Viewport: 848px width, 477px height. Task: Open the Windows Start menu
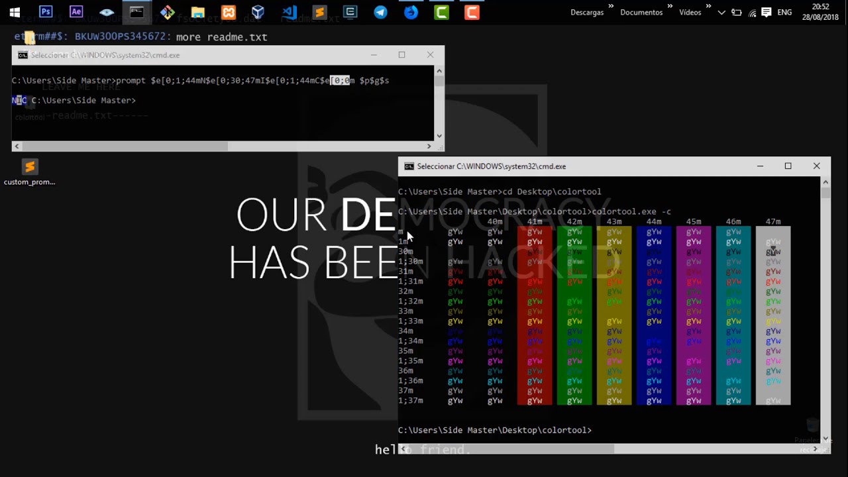pos(15,12)
